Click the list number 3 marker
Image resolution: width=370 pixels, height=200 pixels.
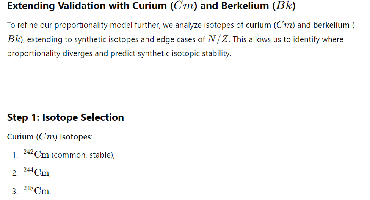[15, 191]
